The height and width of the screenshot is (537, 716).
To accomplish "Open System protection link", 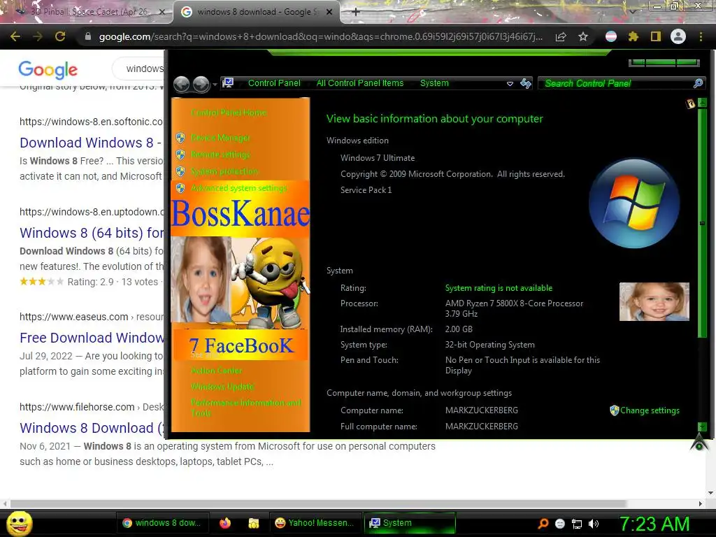I will pyautogui.click(x=224, y=171).
